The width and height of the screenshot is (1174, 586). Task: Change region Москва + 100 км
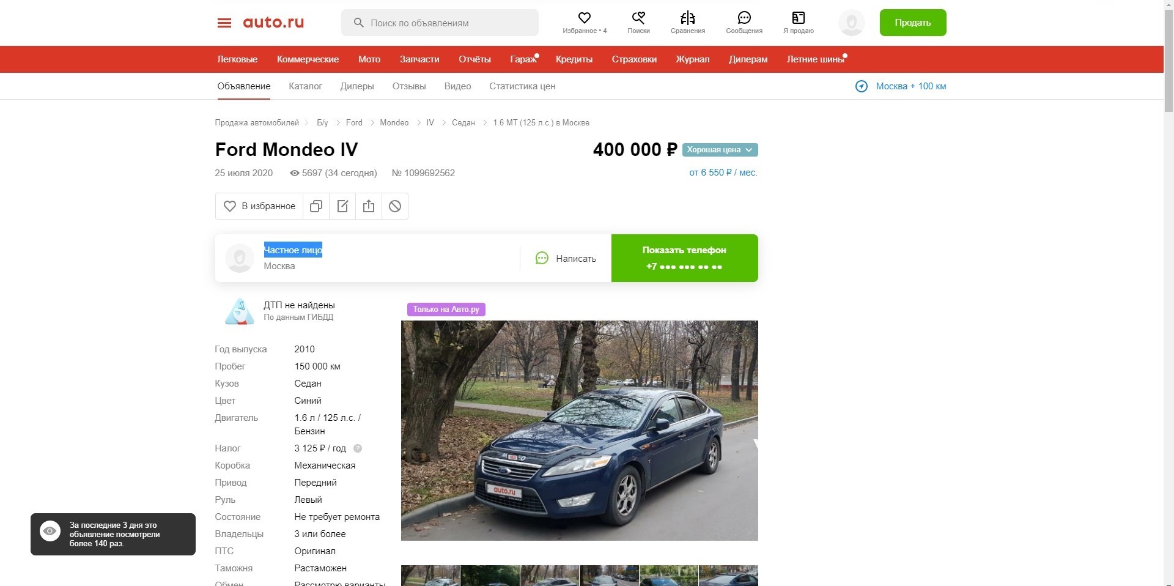[910, 86]
